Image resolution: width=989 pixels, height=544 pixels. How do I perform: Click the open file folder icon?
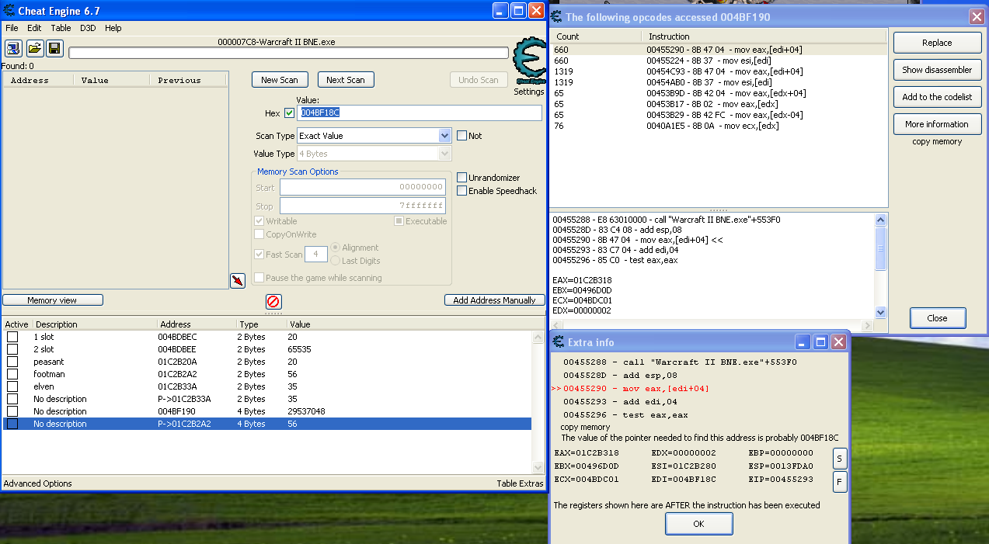click(35, 48)
